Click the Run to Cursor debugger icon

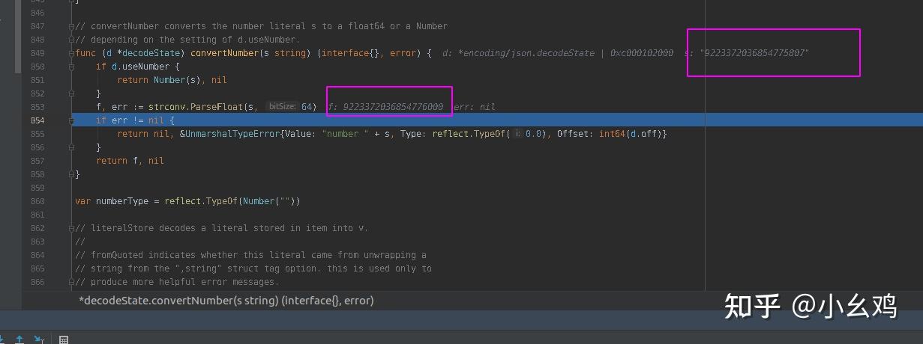click(x=39, y=340)
